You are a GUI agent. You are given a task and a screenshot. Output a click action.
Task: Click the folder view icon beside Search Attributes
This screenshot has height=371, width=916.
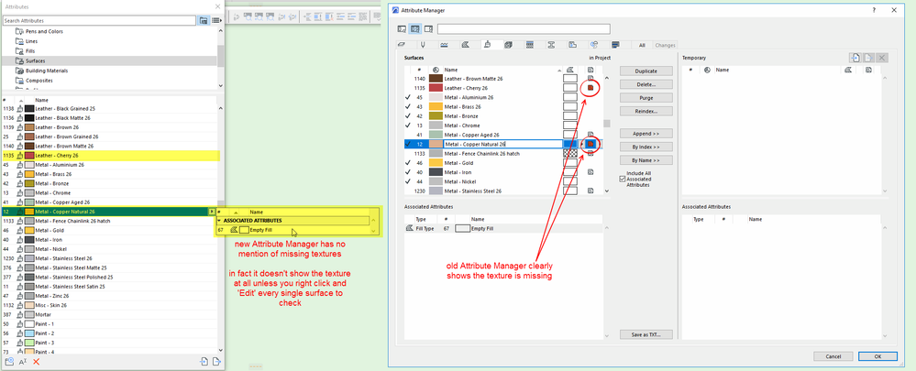(205, 20)
